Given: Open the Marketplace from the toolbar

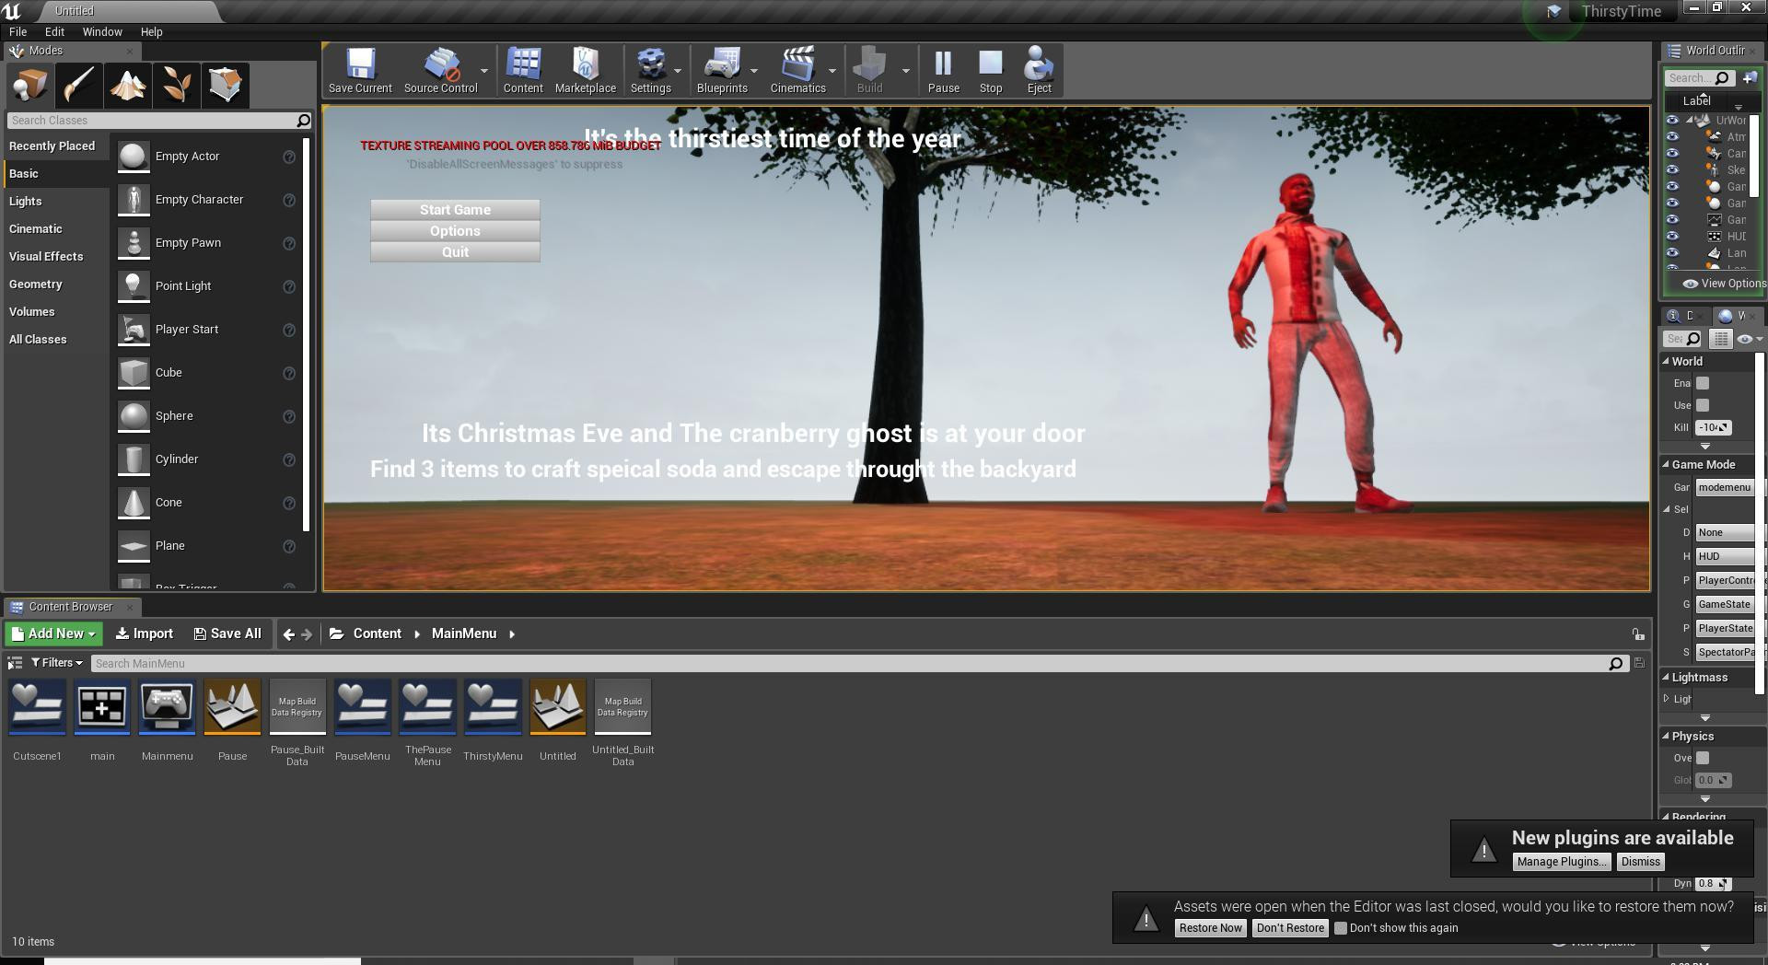Looking at the screenshot, I should [x=585, y=70].
